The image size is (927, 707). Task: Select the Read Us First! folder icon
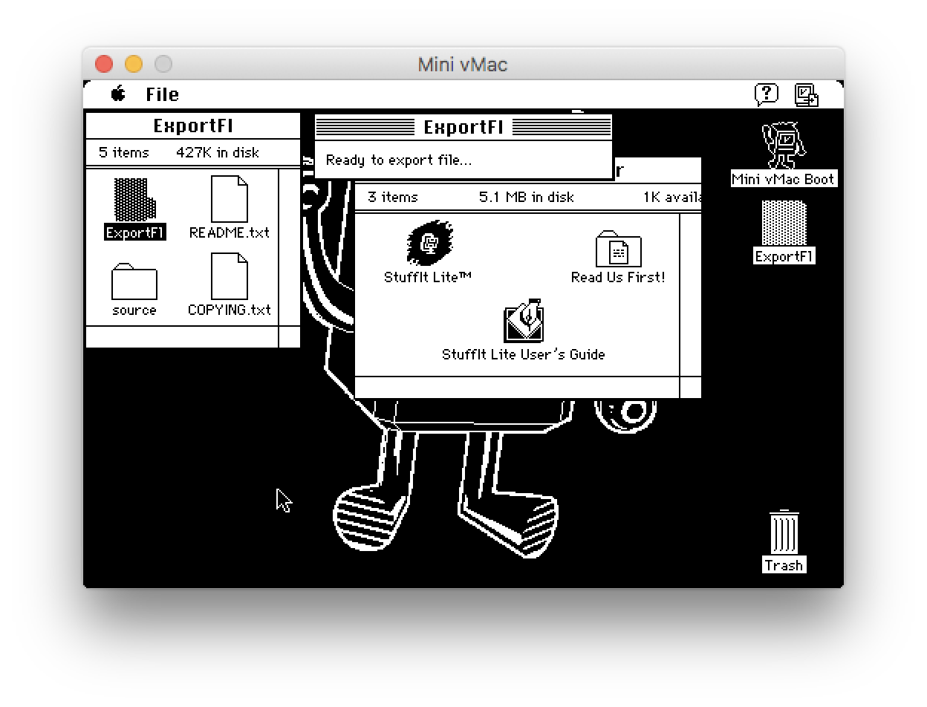click(x=618, y=249)
